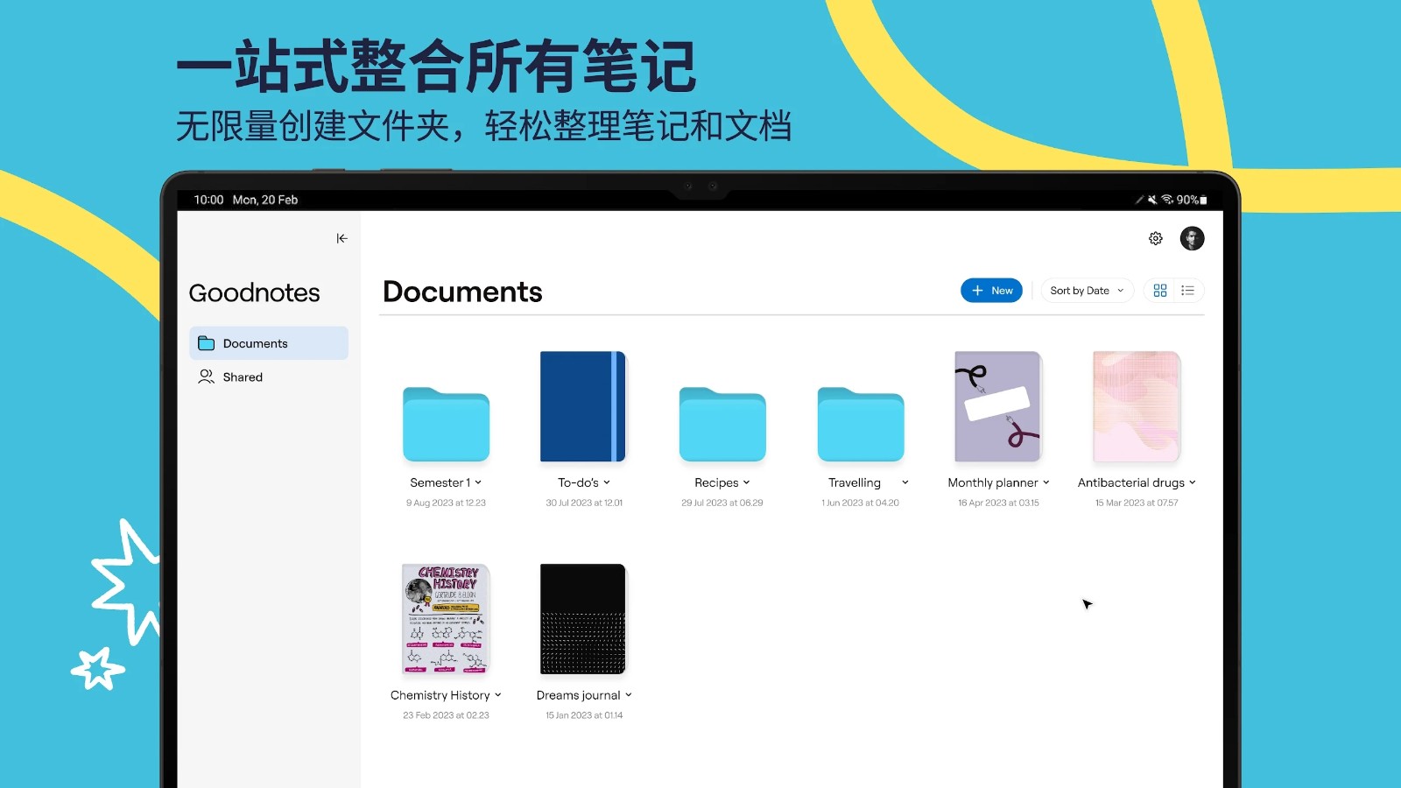The width and height of the screenshot is (1401, 788).
Task: Expand the Semester 1 options chevron
Action: click(x=478, y=482)
